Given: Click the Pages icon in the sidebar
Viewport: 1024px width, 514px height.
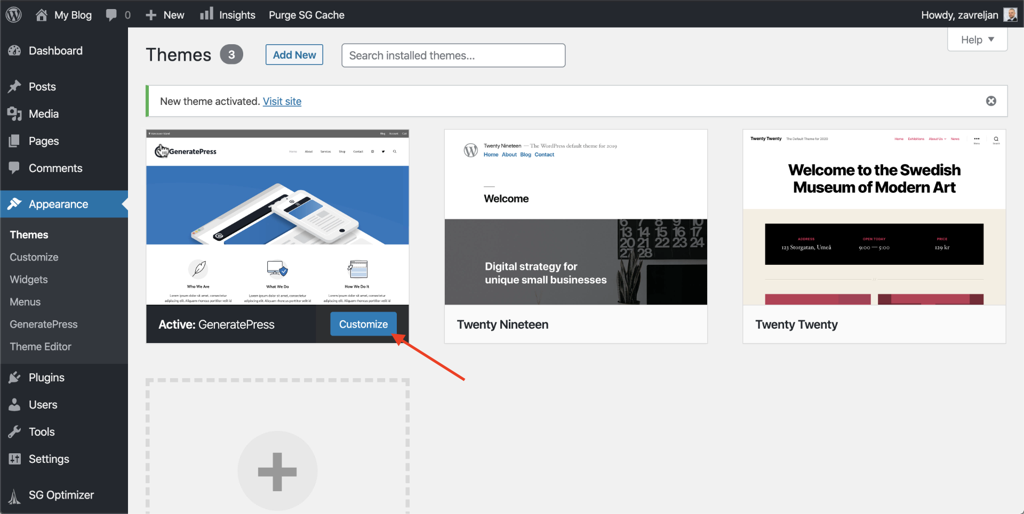Looking at the screenshot, I should point(14,141).
